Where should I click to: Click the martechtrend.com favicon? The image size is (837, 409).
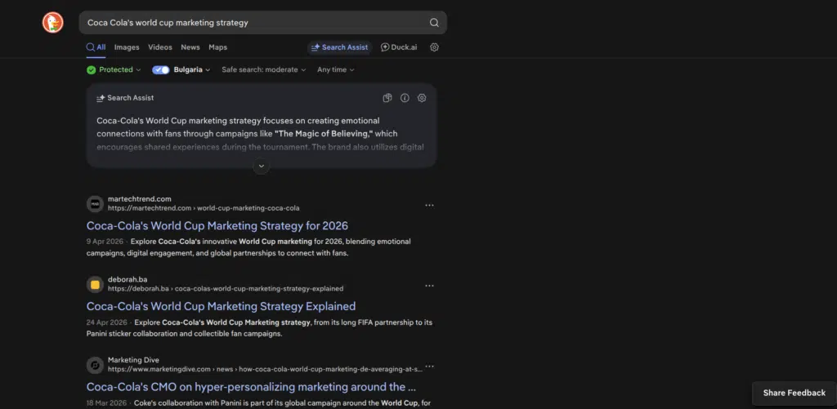tap(95, 204)
